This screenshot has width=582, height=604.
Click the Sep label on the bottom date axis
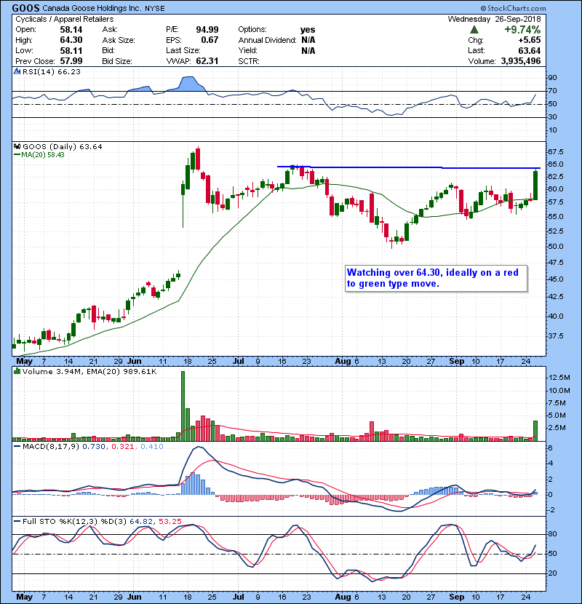click(457, 597)
